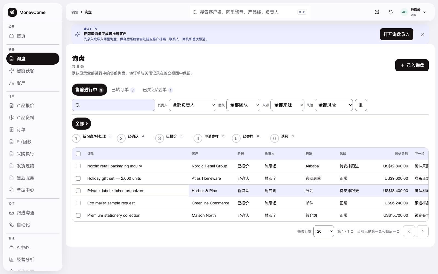Screen dimensions: 438x274
Task: Select stage 已确认 step
Action: click(131, 138)
